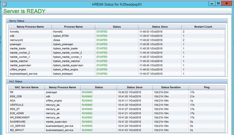Image resolution: width=234 pixels, height=135 pixels.
Task: Click the 21s ping value for BSM_ODB
Action: (x=192, y=97)
